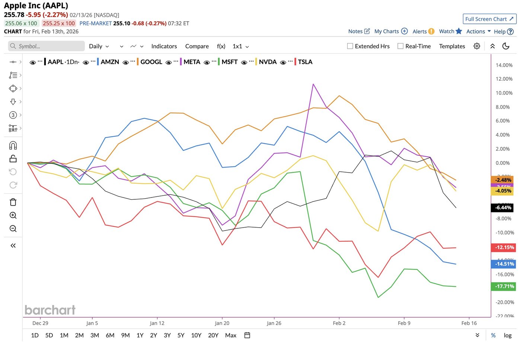Open the Daily interval dropdown
Image resolution: width=521 pixels, height=344 pixels.
point(99,46)
